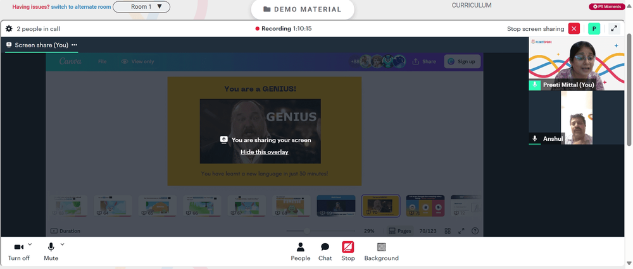633x269 pixels.
Task: Open Room 1 dropdown
Action: click(141, 7)
